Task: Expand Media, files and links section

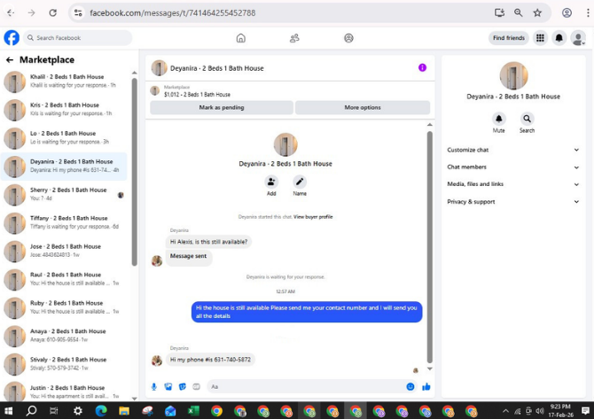Action: pyautogui.click(x=513, y=184)
